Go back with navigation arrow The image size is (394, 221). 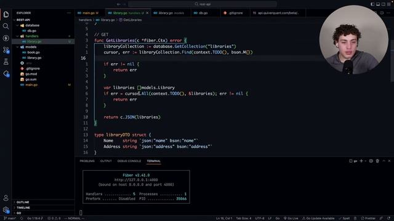(x=119, y=4)
